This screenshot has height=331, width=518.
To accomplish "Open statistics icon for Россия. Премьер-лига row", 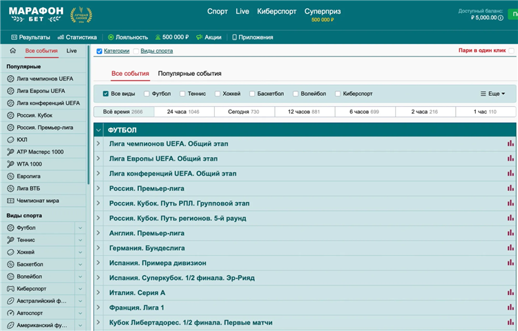I will [510, 188].
